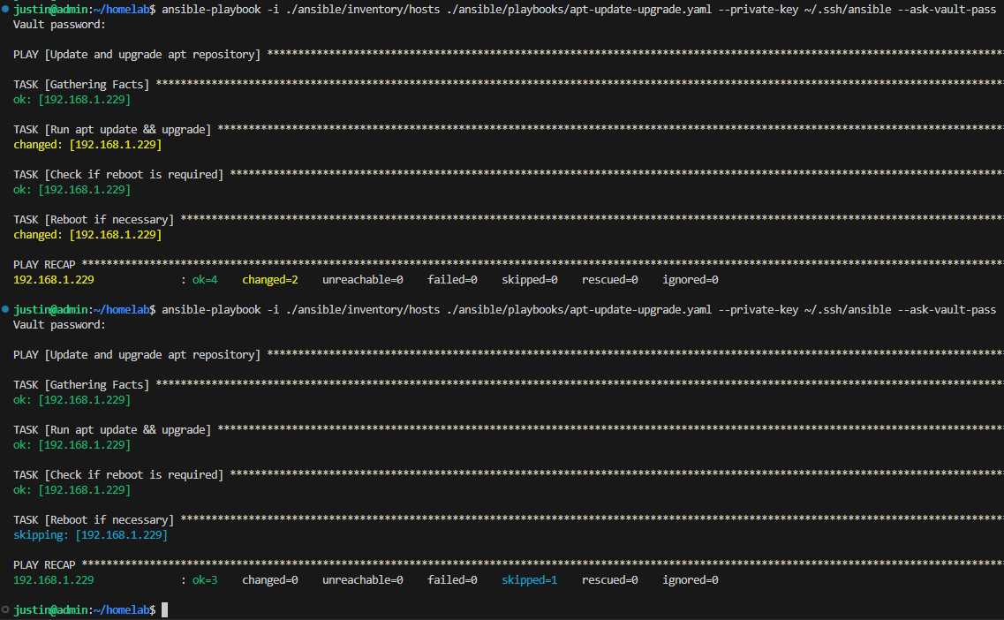Click the failed=0 value in the first recap
The height and width of the screenshot is (620, 1004).
pyautogui.click(x=452, y=280)
